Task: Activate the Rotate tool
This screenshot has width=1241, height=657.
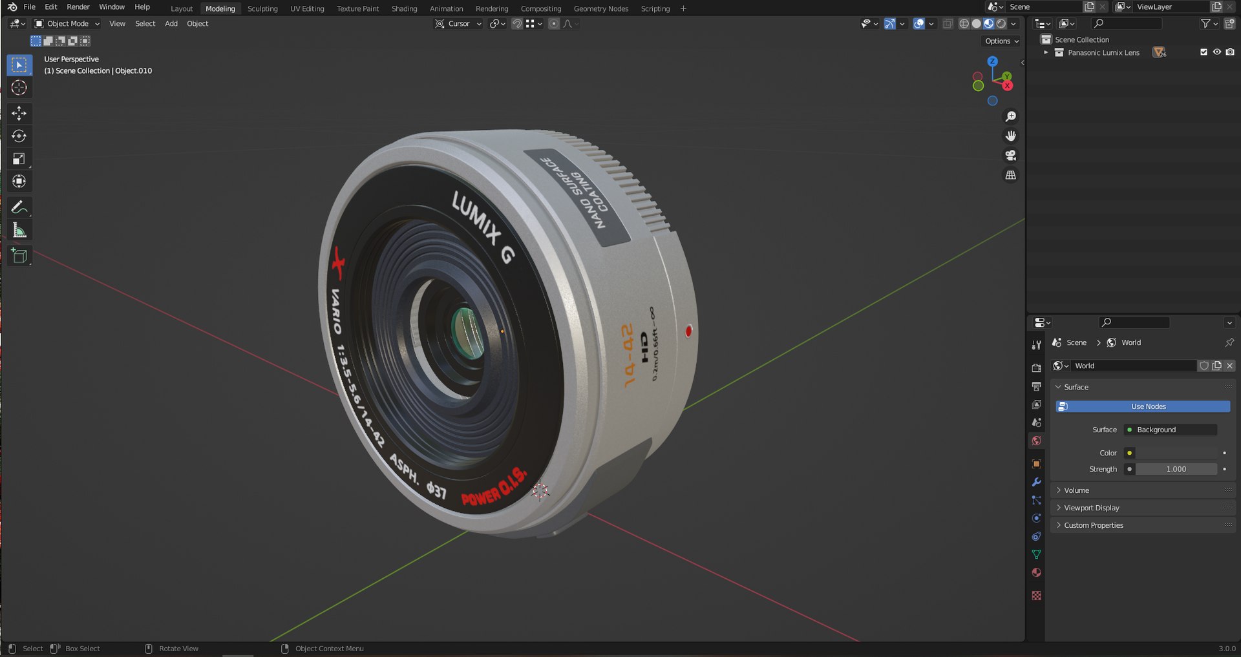Action: [19, 136]
